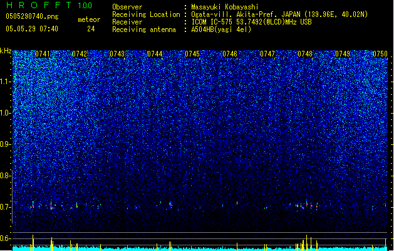Click the 'Receiving Location' field label
Screen dimensions: 394x251
[146, 14]
